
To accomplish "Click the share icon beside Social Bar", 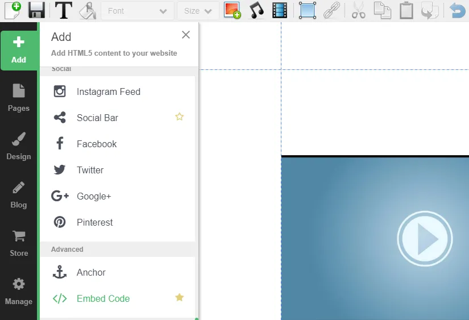I will click(60, 118).
